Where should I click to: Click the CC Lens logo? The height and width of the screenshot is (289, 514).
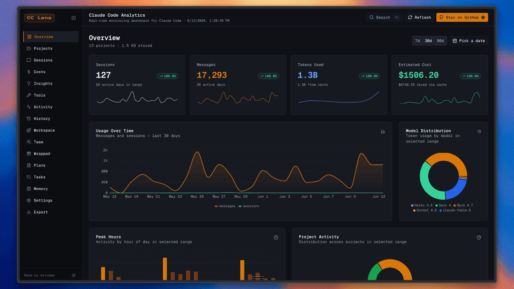(x=40, y=18)
